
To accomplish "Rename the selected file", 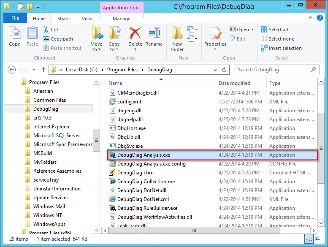I will [154, 36].
